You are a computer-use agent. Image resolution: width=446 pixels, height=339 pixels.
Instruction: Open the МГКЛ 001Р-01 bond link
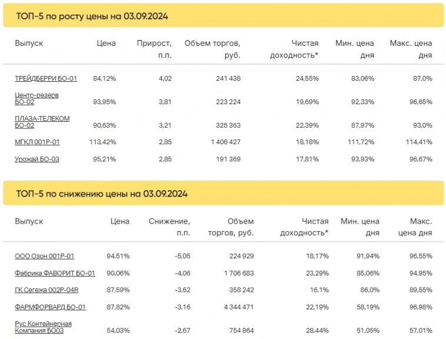[37, 142]
